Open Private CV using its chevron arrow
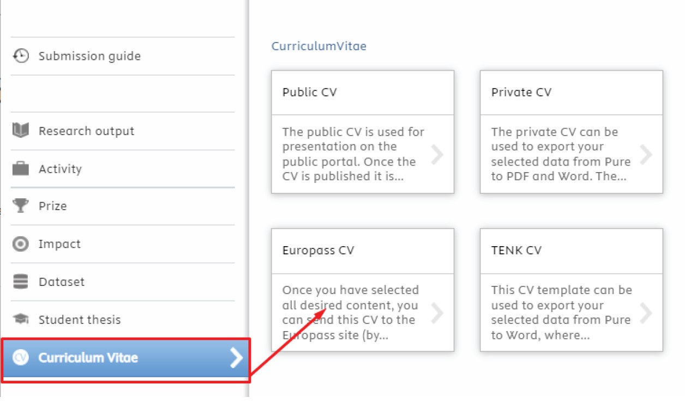 point(646,154)
